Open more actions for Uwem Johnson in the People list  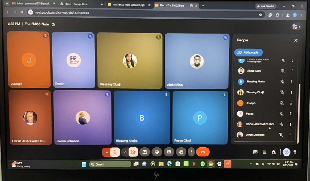pyautogui.click(x=290, y=135)
